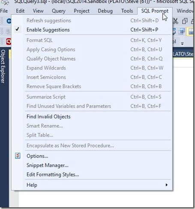Click the Cut scissors toolbar icon
This screenshot has height=209, width=195.
point(176,21)
